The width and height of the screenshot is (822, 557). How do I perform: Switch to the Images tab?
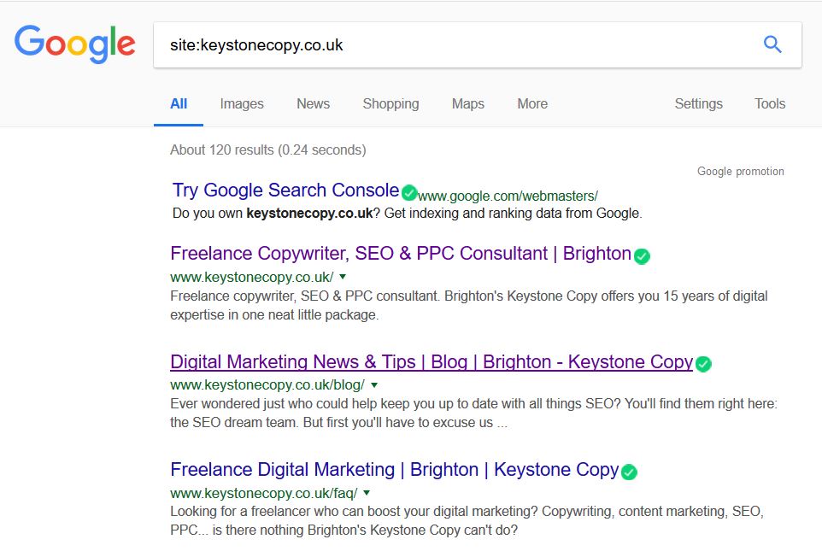(242, 103)
